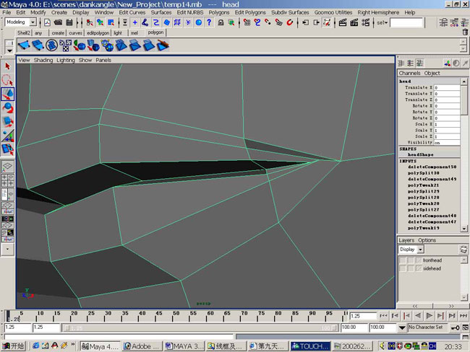This screenshot has height=352, width=470.
Task: Toggle the fronthead layer display type box
Action: tap(411, 260)
